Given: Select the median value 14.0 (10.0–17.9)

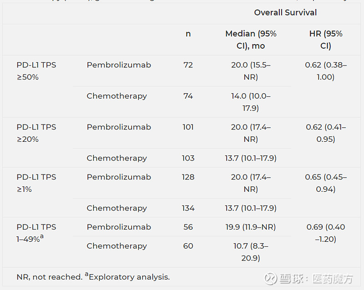Looking at the screenshot, I should [251, 102].
